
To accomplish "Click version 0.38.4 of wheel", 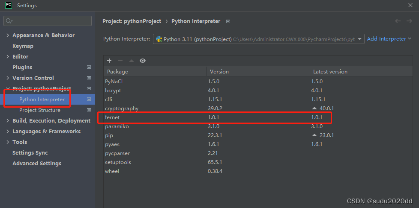I will coord(215,171).
